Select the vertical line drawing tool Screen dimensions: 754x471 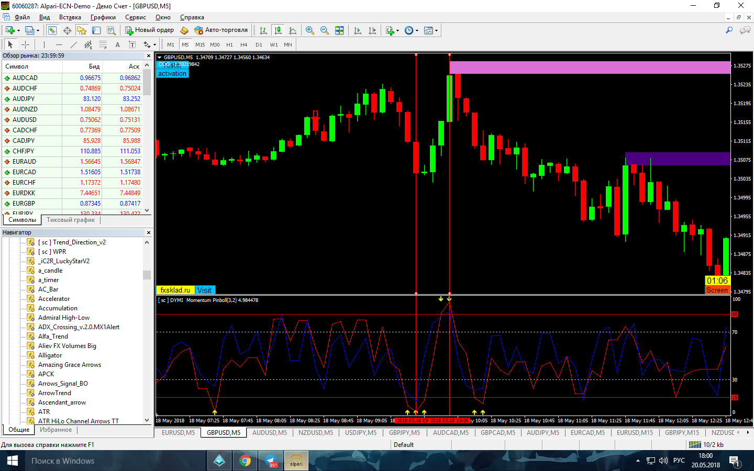pos(45,44)
